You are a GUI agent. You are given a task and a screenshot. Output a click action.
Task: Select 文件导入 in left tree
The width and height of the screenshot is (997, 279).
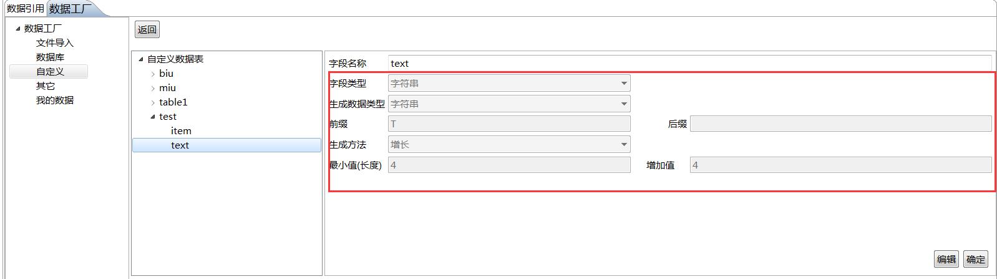pos(55,43)
